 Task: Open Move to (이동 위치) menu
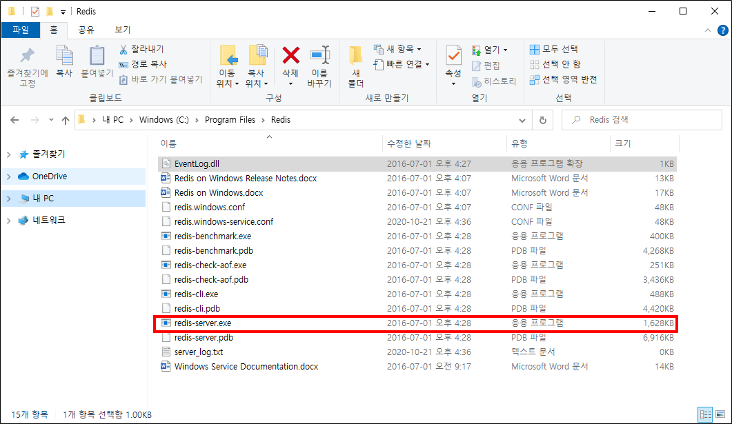pyautogui.click(x=228, y=67)
